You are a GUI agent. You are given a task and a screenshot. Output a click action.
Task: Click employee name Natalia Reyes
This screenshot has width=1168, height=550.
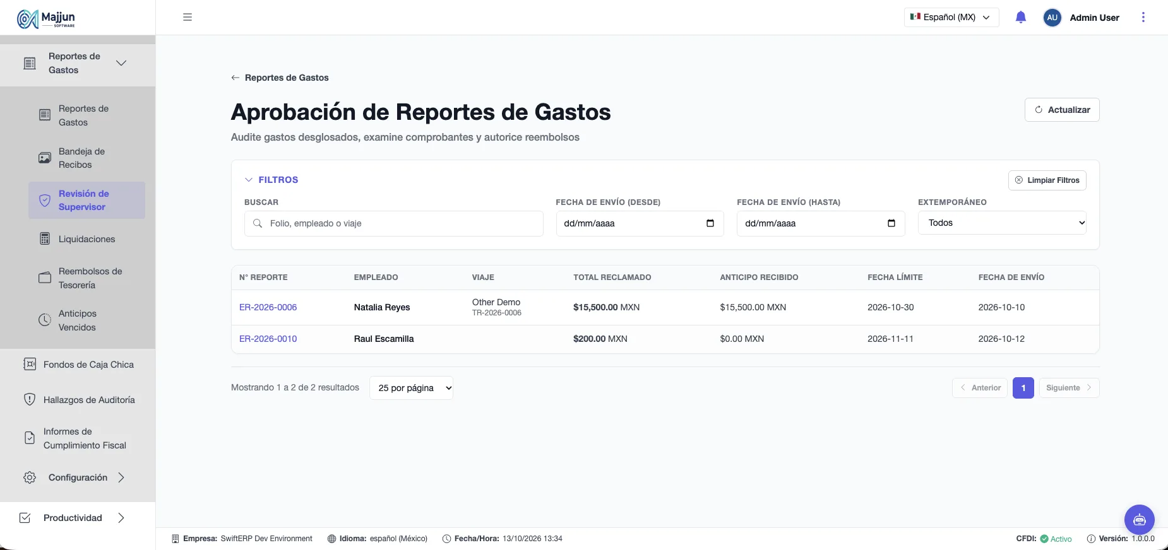tap(382, 307)
